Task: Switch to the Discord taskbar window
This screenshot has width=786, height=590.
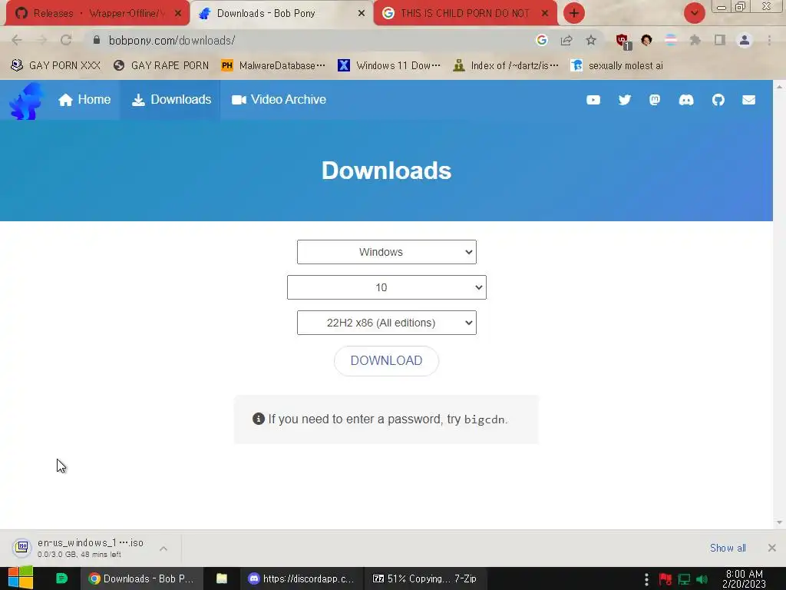Action: pos(301,578)
